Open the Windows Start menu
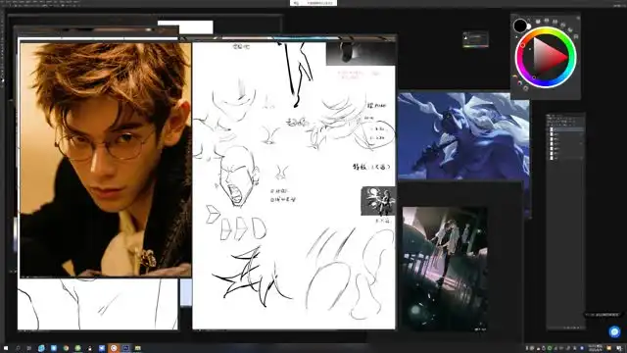This screenshot has width=627, height=353. coord(6,348)
